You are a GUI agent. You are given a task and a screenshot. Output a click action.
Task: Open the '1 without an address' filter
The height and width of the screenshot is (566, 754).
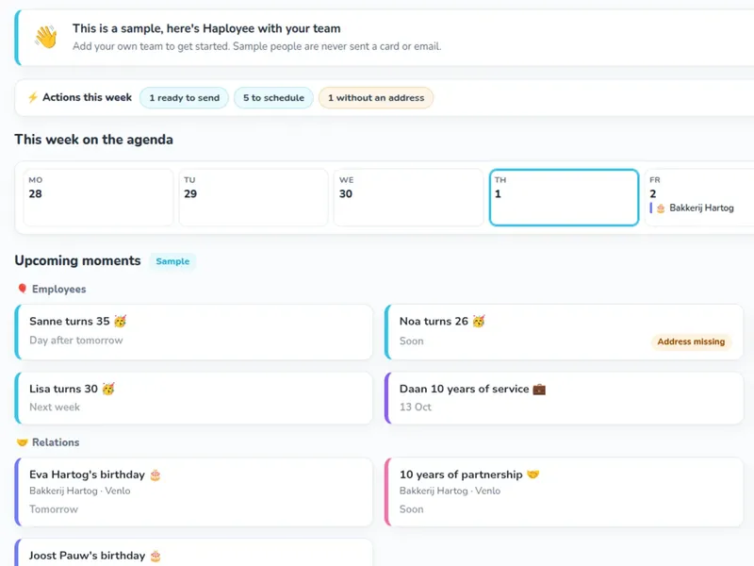click(376, 98)
